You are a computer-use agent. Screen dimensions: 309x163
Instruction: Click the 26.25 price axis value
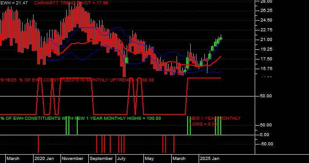(267, 11)
